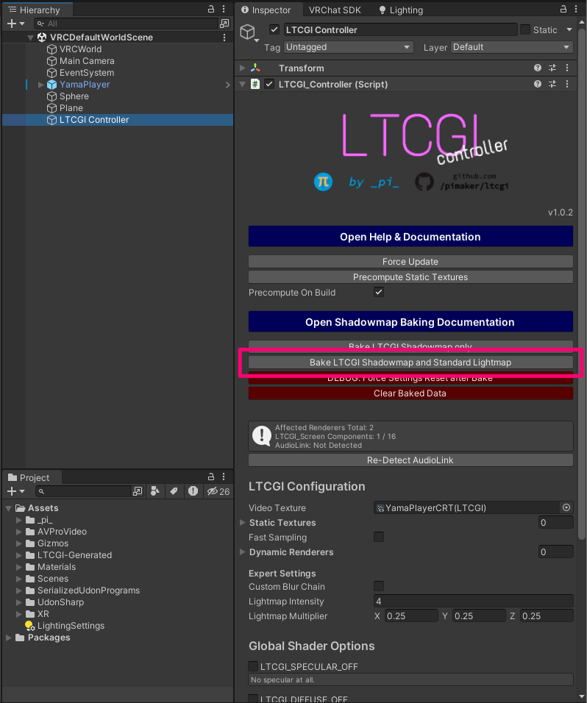Open Transform help reference icon
587x703 pixels.
[538, 68]
